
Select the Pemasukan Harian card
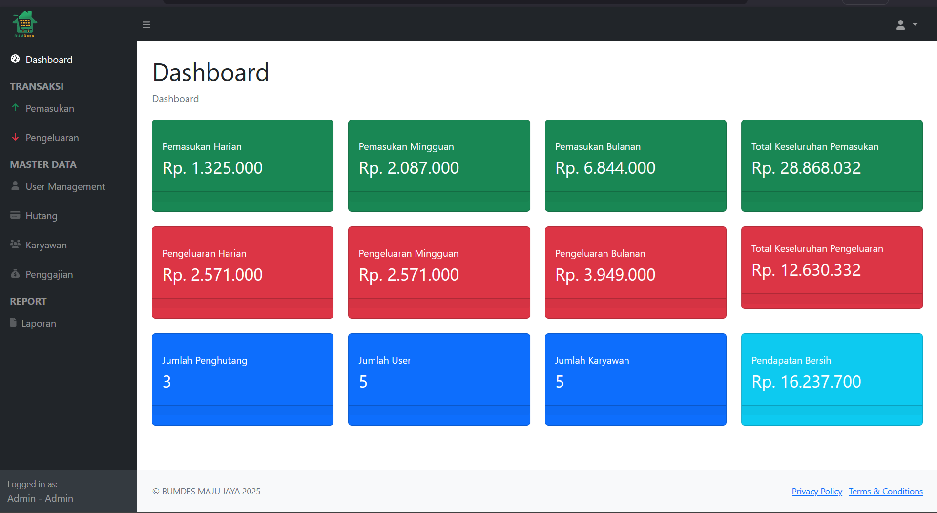[x=243, y=165]
